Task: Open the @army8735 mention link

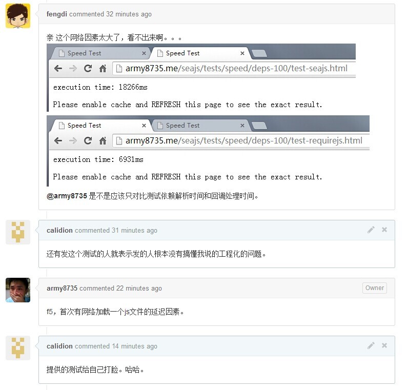Action: point(67,196)
